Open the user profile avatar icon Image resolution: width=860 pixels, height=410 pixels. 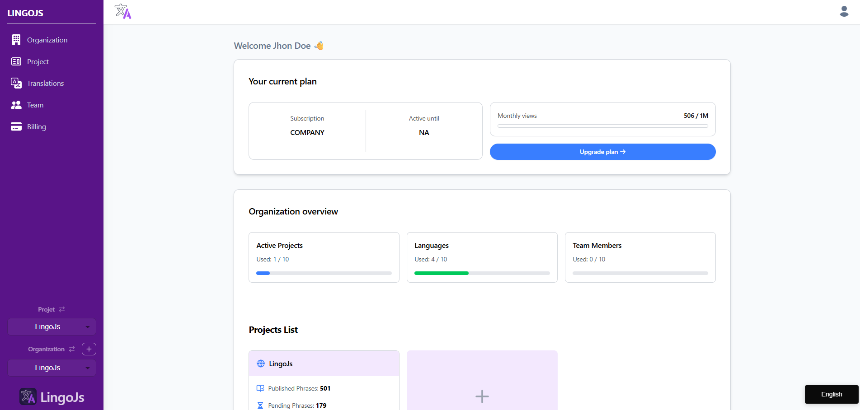pyautogui.click(x=844, y=11)
